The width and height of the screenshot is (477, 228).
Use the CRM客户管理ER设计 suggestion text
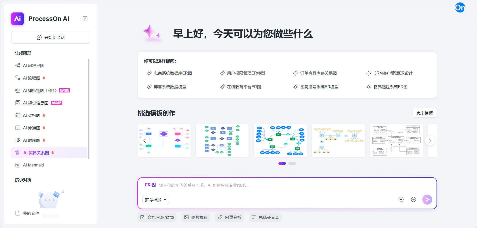pos(393,73)
